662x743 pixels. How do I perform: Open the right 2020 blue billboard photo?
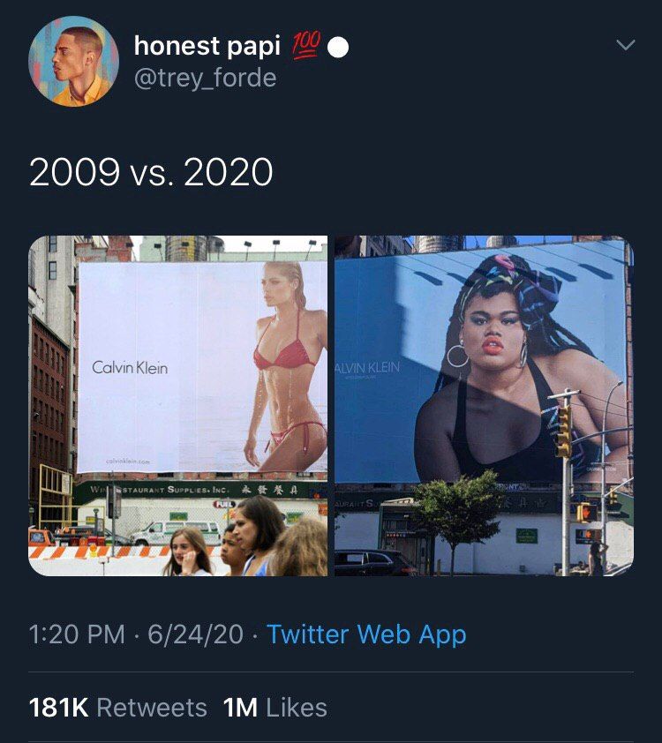(485, 406)
